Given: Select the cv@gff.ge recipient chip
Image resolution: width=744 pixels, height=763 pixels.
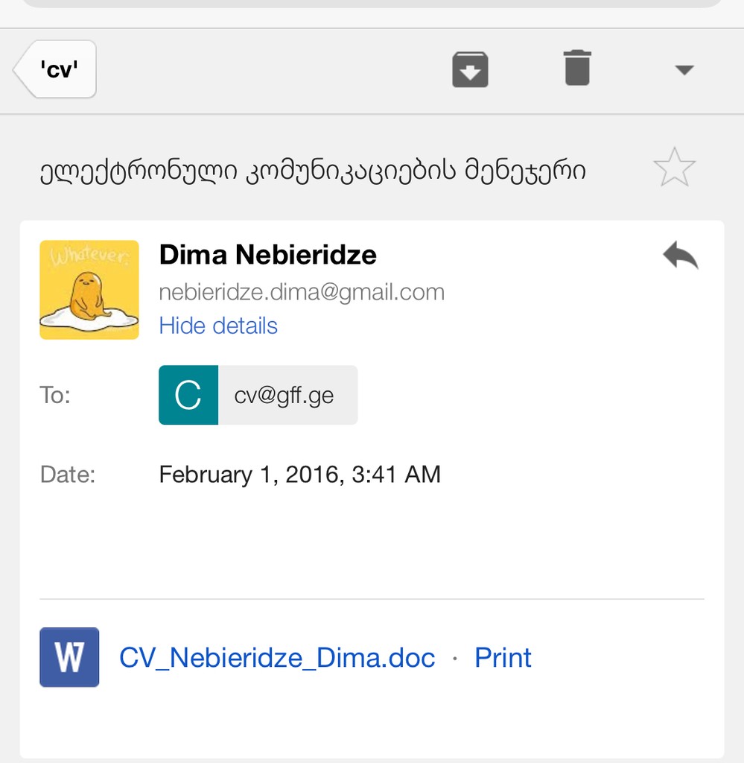Looking at the screenshot, I should point(258,395).
